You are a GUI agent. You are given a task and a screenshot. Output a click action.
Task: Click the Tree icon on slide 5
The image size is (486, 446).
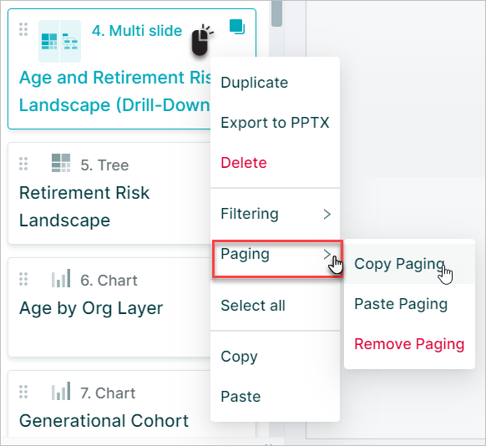point(61,163)
